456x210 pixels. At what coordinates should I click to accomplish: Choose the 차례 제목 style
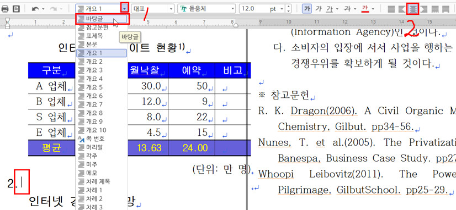[x=102, y=181]
